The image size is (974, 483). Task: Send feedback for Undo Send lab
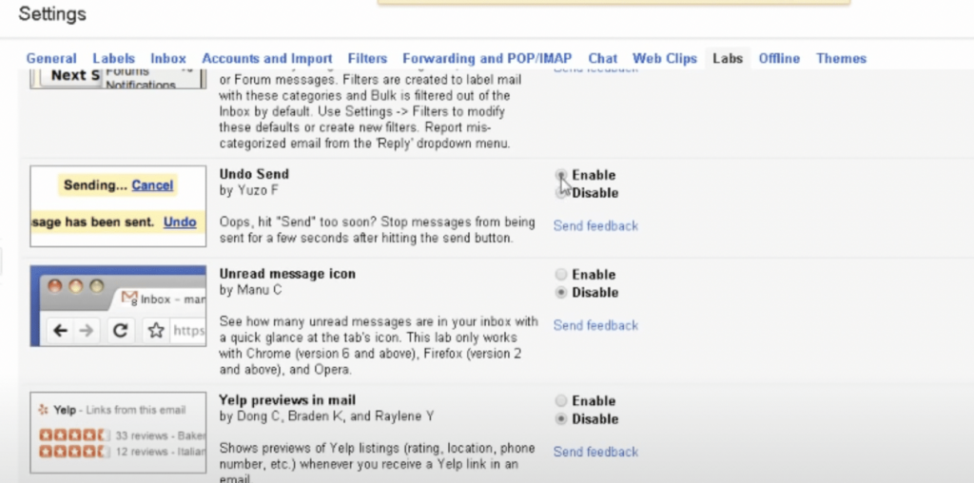click(x=595, y=226)
